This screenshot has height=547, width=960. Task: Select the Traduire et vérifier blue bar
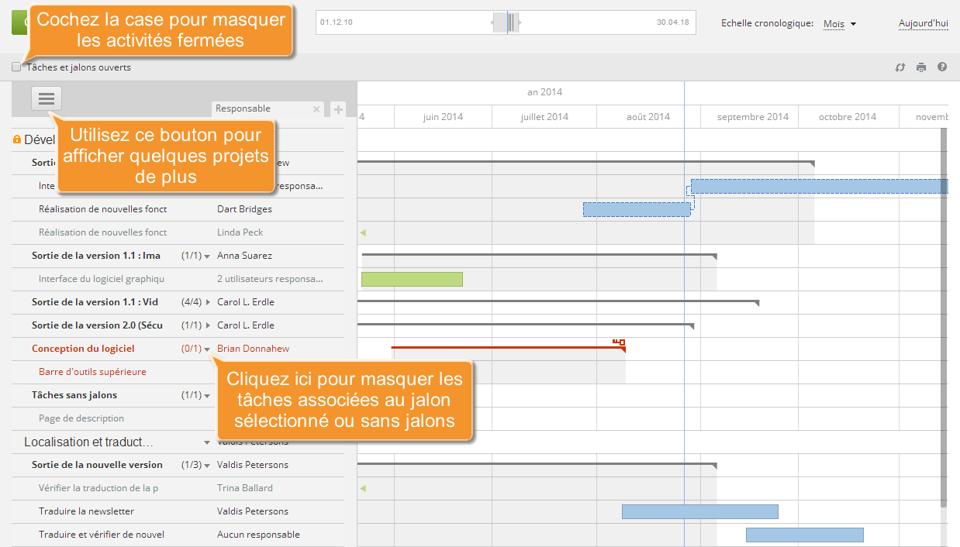click(x=804, y=535)
